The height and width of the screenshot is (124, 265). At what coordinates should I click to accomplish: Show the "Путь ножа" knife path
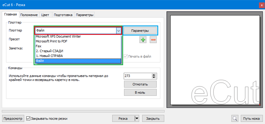[251, 119]
